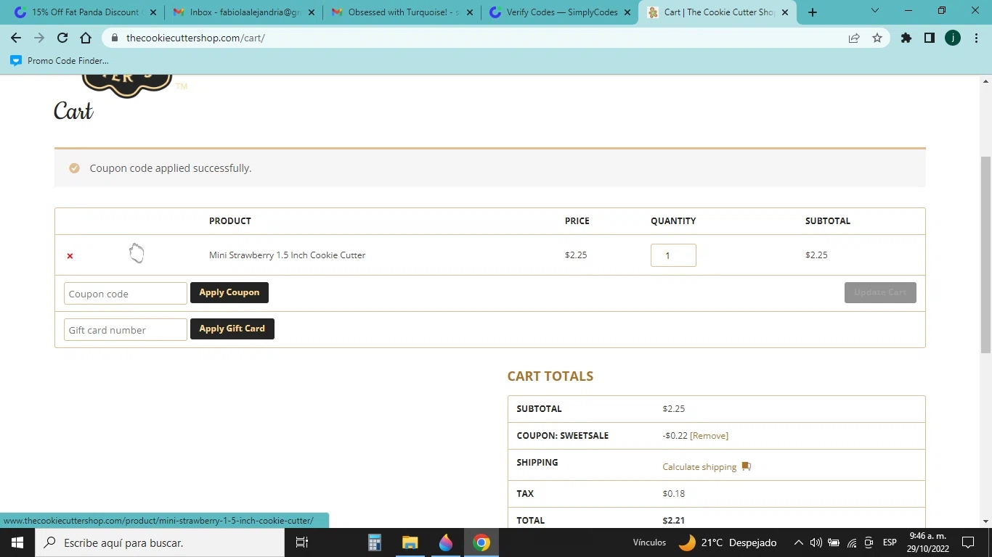Viewport: 992px width, 557px height.
Task: Click the total amount $2.21
Action: coord(674,521)
